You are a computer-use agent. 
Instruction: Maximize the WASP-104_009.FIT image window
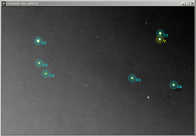[187, 4]
